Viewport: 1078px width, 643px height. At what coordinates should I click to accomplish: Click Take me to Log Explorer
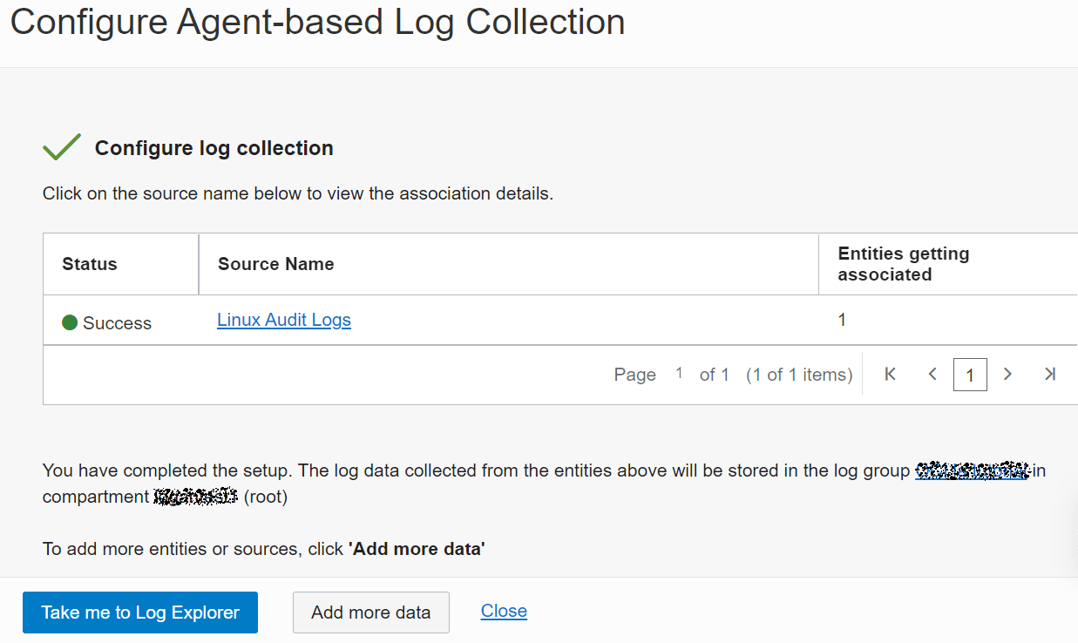[x=140, y=613]
